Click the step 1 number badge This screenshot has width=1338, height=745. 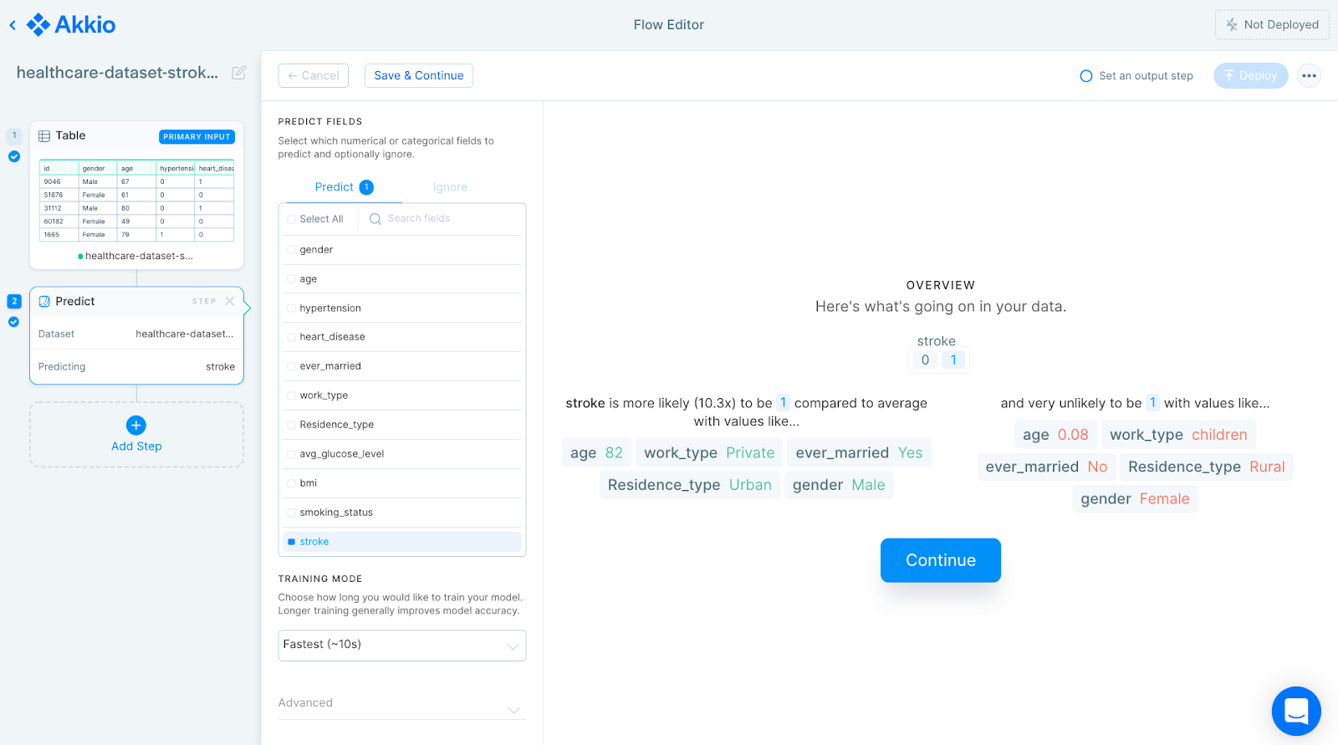tap(14, 135)
